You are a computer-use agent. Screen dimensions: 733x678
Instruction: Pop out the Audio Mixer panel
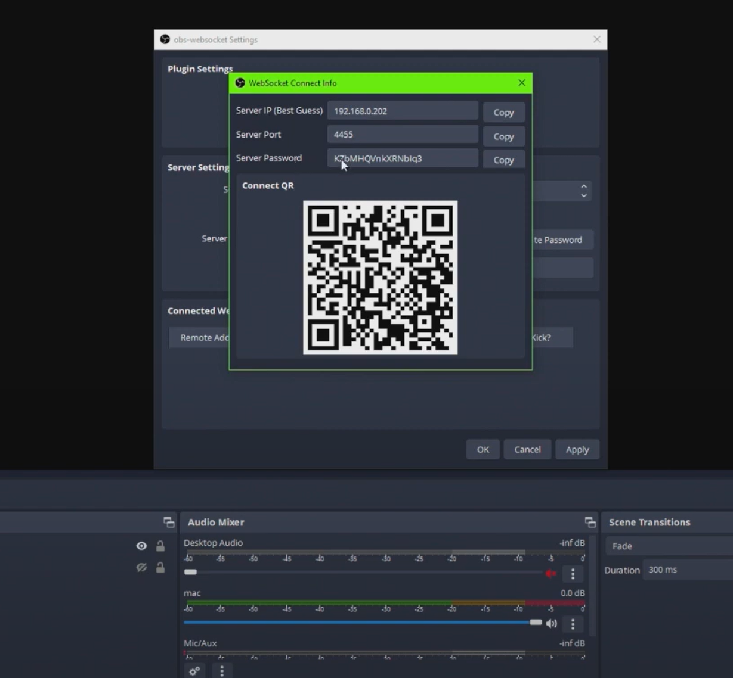[590, 521]
